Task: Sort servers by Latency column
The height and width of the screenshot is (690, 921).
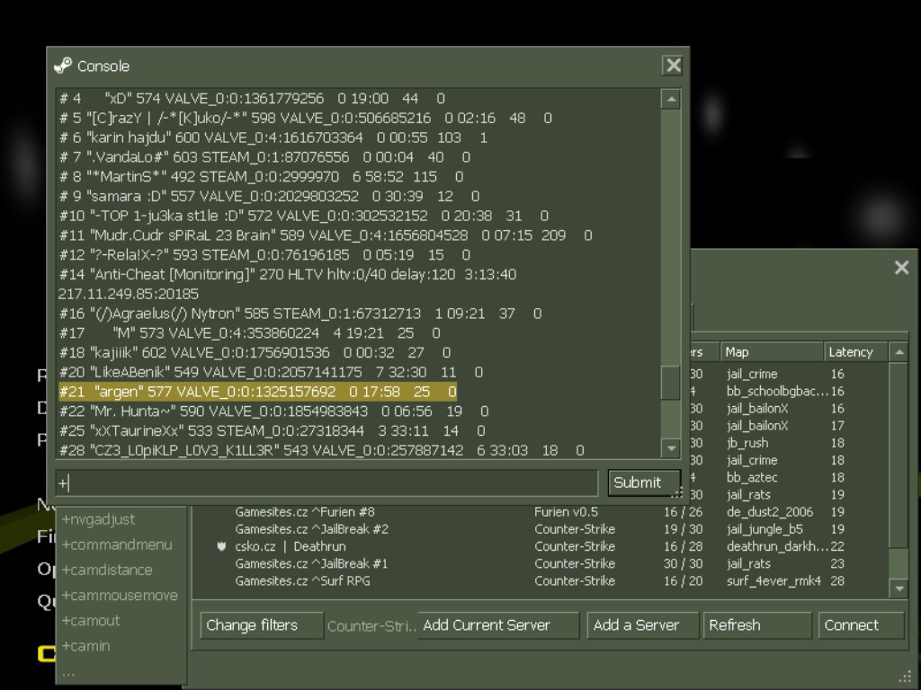Action: (x=856, y=352)
